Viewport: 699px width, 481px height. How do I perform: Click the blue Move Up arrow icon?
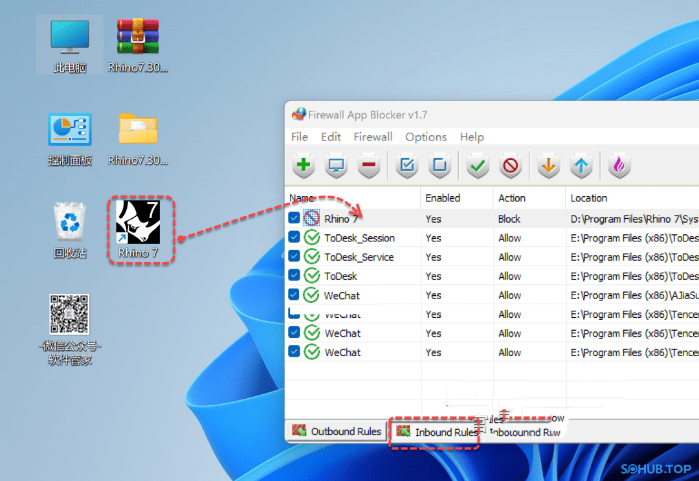coord(581,166)
